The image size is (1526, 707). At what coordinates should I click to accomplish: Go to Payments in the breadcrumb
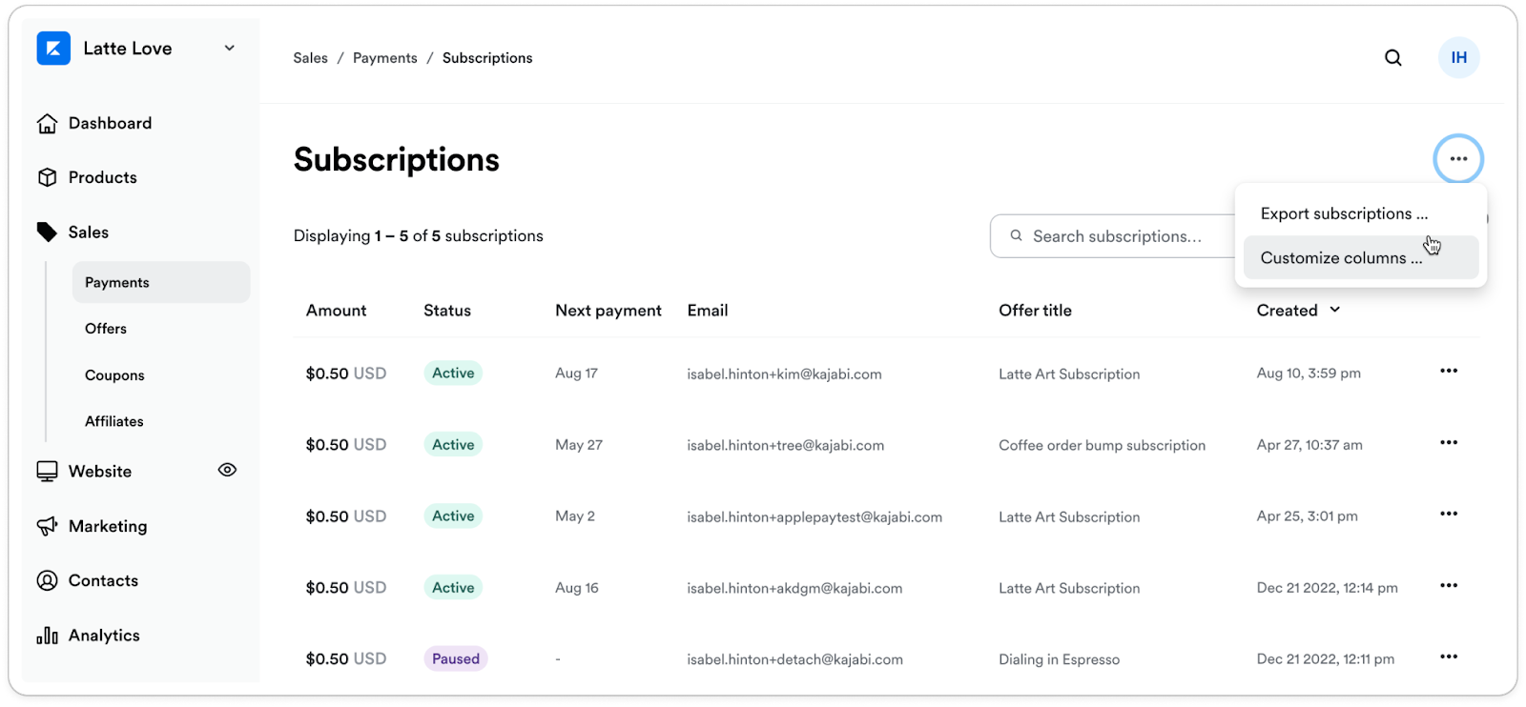385,58
